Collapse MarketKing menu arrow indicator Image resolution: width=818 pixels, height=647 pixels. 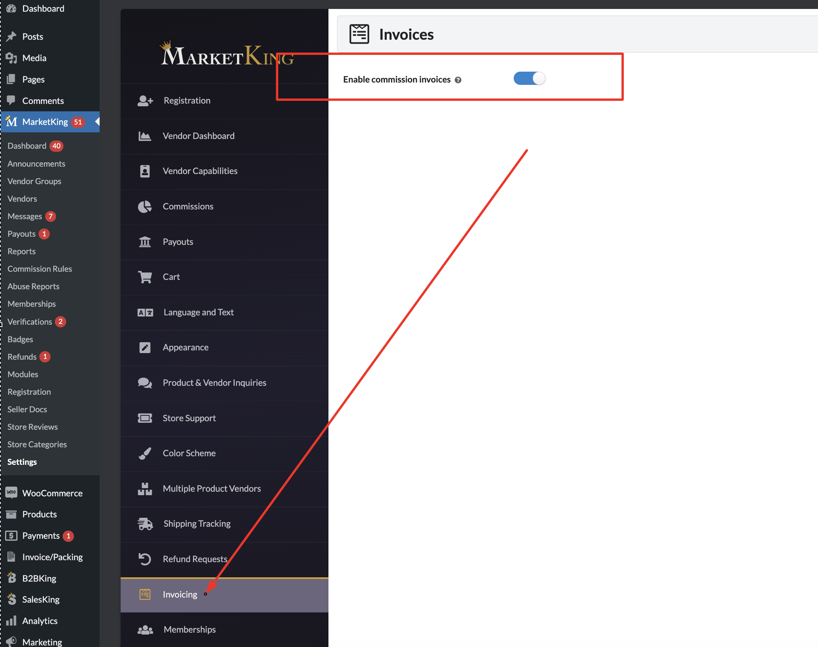(97, 122)
